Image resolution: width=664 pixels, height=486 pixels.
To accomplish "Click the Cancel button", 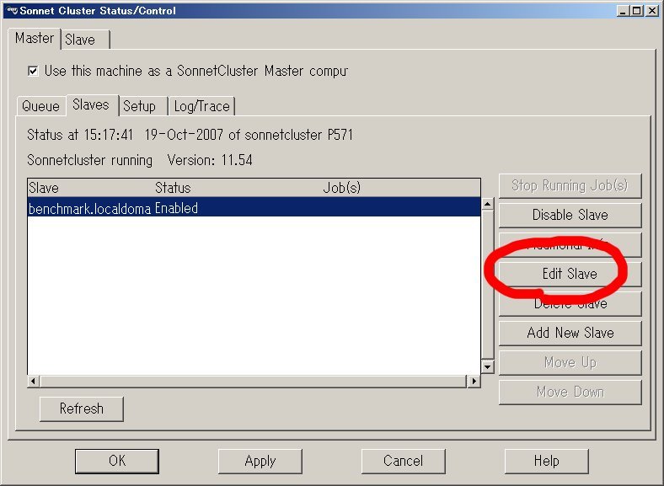I will pyautogui.click(x=403, y=461).
